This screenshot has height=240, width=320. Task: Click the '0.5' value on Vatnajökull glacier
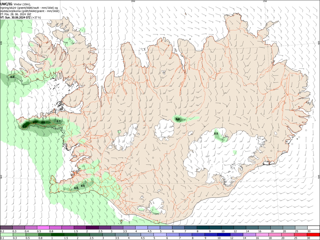point(216,133)
